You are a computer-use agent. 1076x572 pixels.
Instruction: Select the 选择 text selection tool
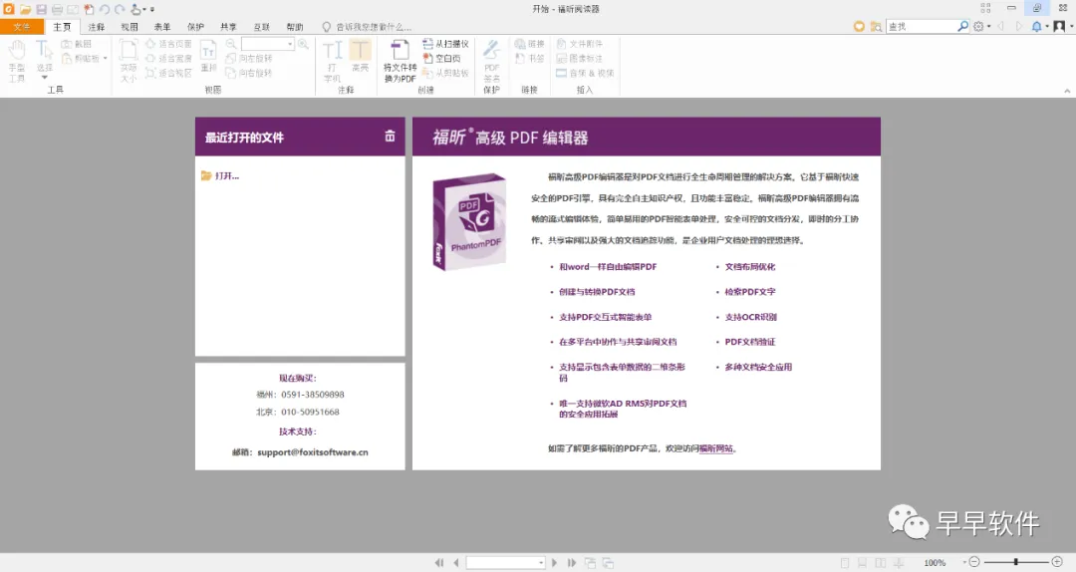coord(45,57)
